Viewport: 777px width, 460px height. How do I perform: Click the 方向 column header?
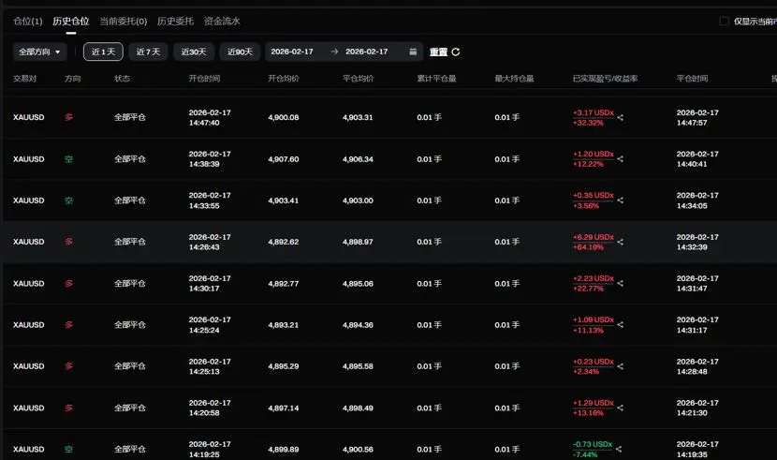point(72,79)
